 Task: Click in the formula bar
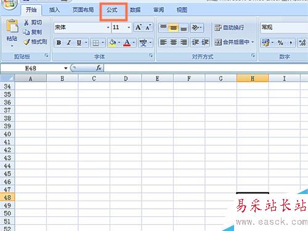206,68
